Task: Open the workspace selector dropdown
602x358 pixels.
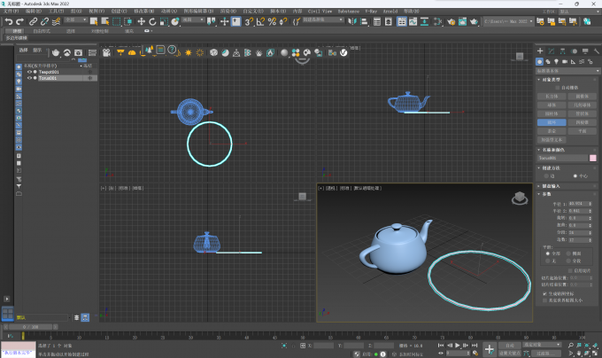Action: (579, 12)
